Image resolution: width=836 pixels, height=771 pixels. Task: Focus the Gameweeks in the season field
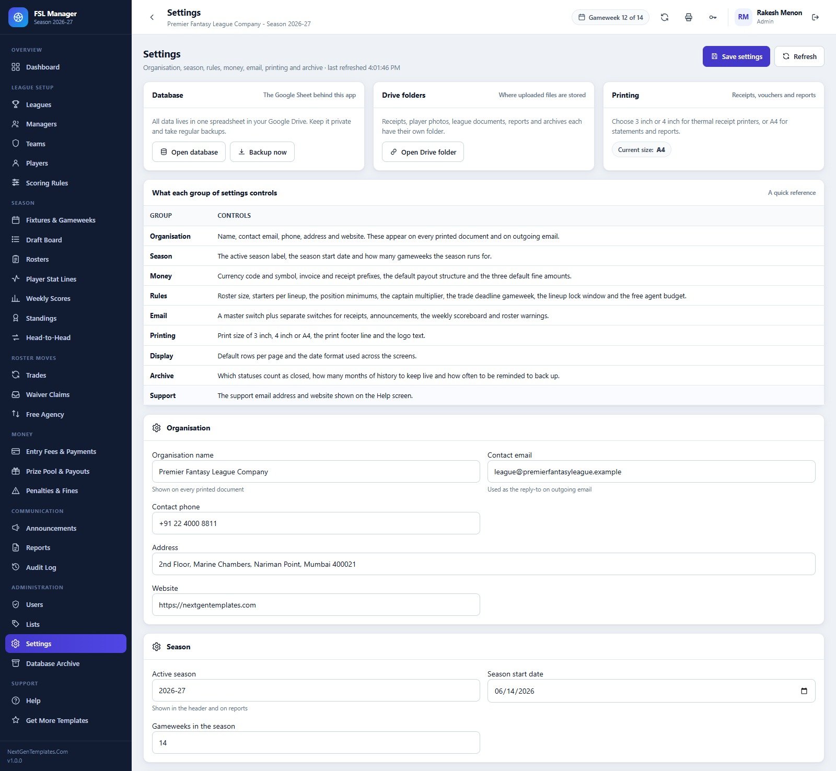pos(316,743)
